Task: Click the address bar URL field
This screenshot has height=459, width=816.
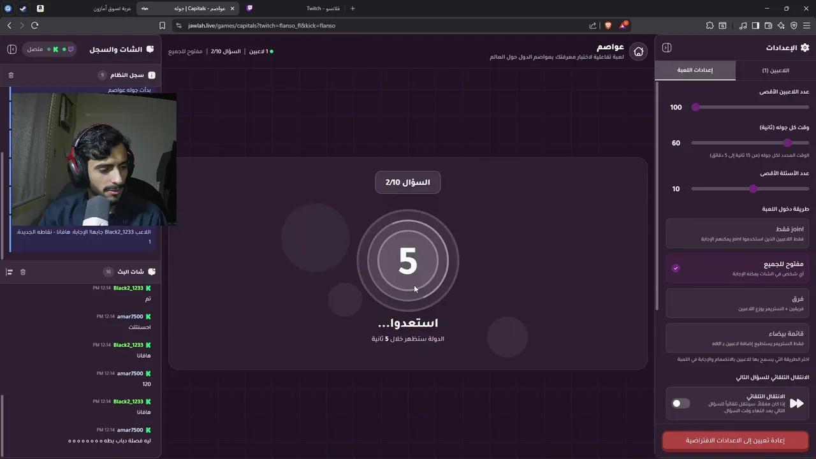Action: [x=382, y=25]
